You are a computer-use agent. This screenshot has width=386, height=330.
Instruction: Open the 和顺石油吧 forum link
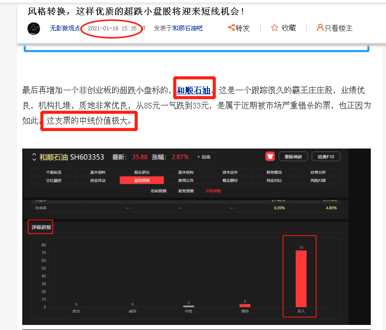pyautogui.click(x=187, y=28)
